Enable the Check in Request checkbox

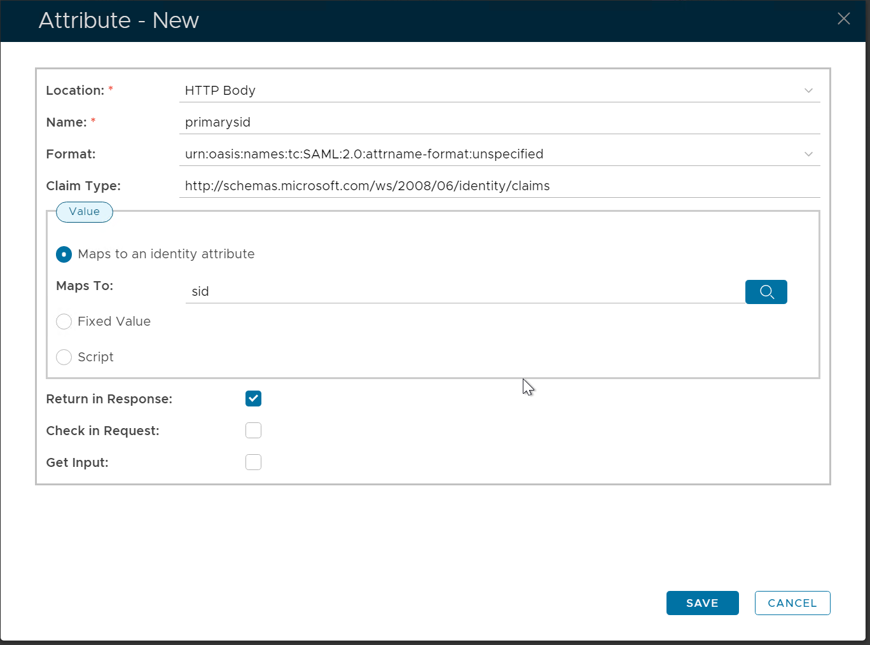point(253,431)
